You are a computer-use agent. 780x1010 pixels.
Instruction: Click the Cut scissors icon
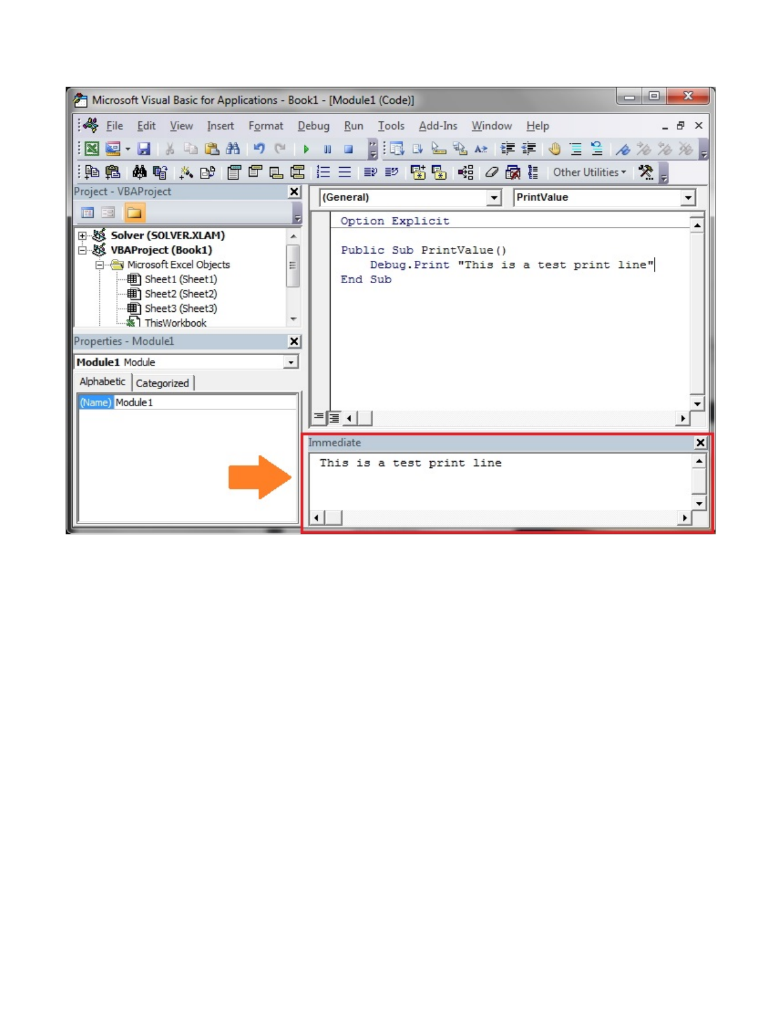click(170, 149)
